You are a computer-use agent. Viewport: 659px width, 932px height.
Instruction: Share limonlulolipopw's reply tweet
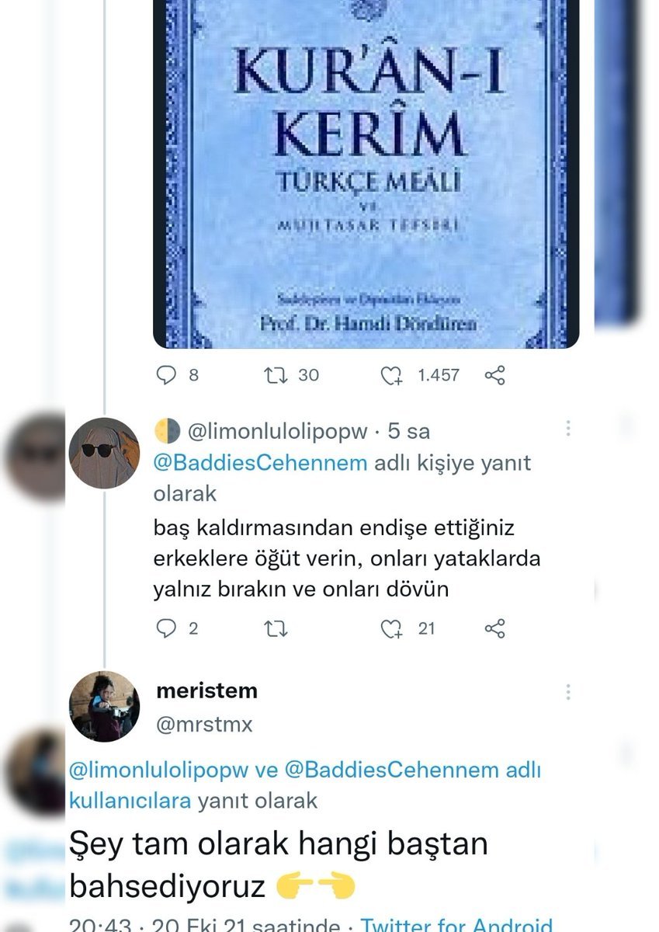pos(494,628)
